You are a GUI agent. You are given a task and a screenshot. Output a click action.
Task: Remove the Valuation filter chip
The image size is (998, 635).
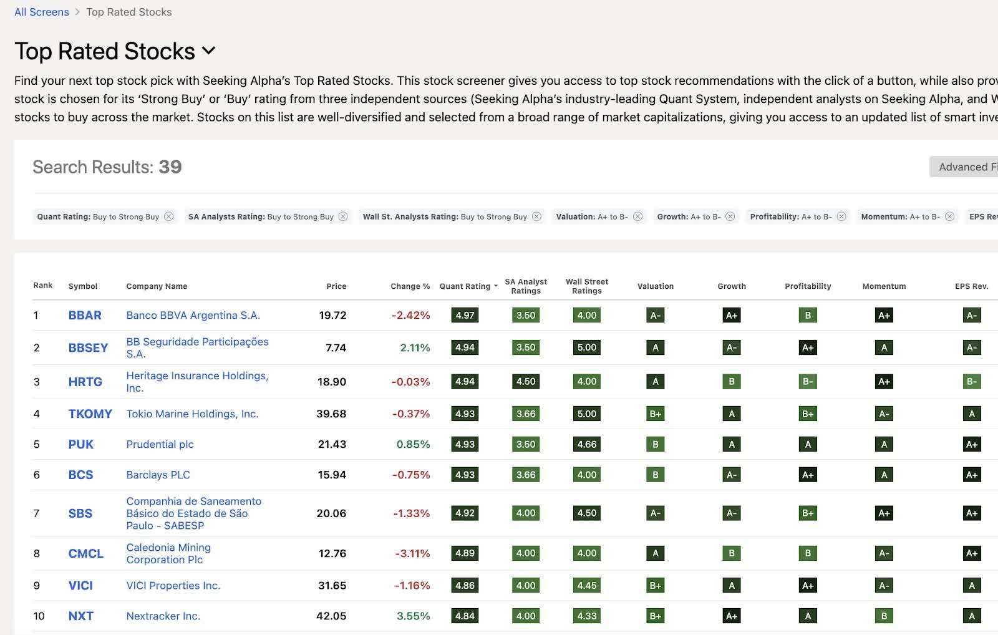pos(637,216)
